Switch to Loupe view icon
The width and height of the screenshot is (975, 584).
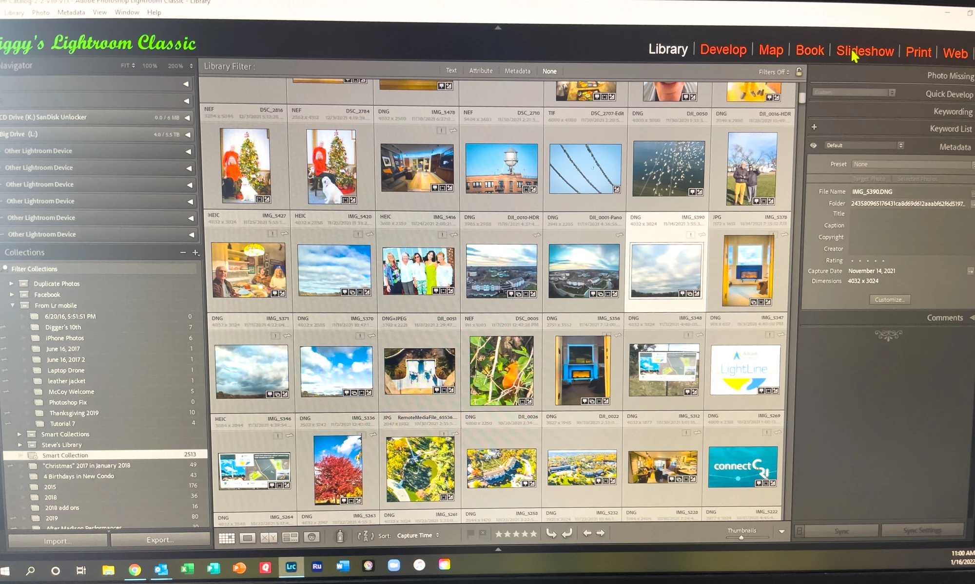click(x=247, y=538)
